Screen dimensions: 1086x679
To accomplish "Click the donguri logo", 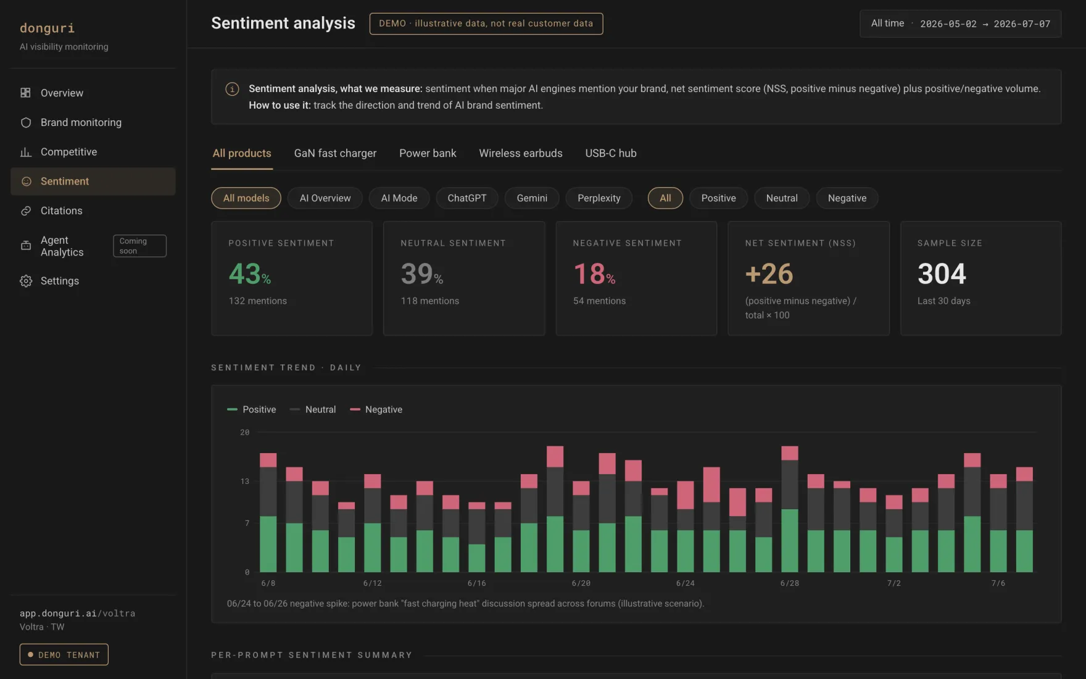I will 47,28.
